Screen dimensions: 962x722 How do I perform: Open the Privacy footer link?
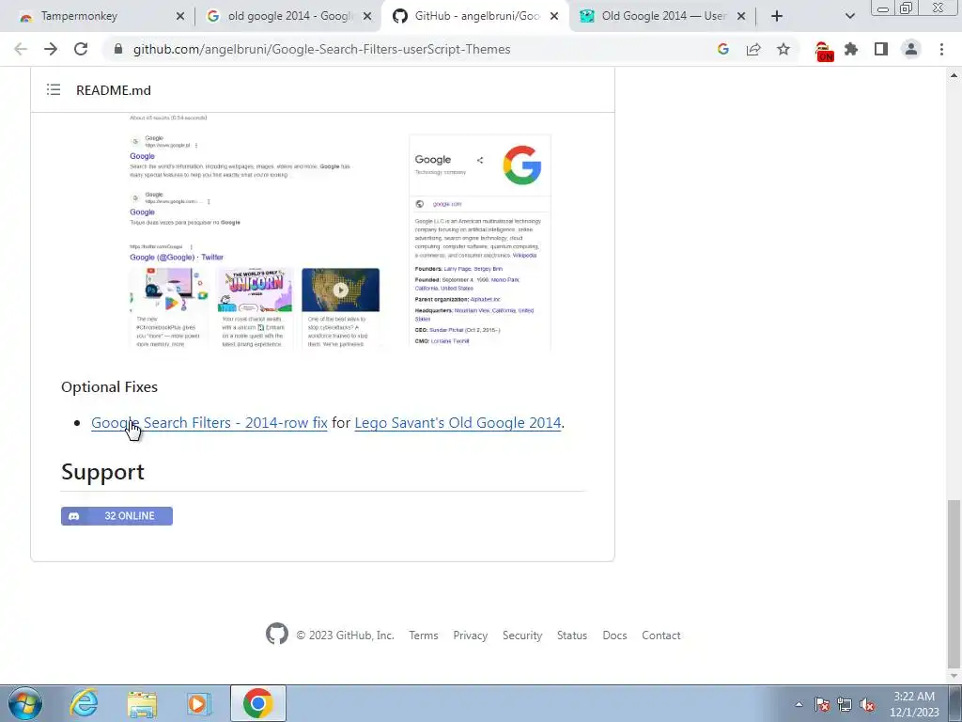pos(470,636)
